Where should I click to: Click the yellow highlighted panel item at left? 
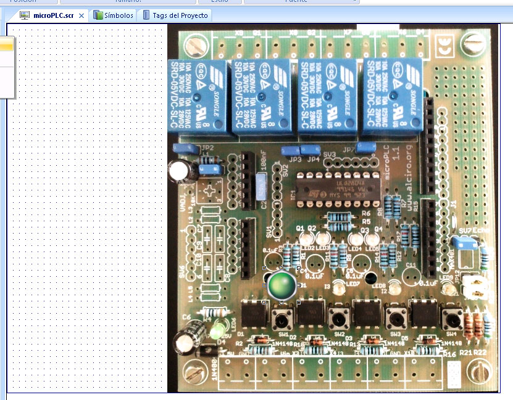pyautogui.click(x=7, y=44)
